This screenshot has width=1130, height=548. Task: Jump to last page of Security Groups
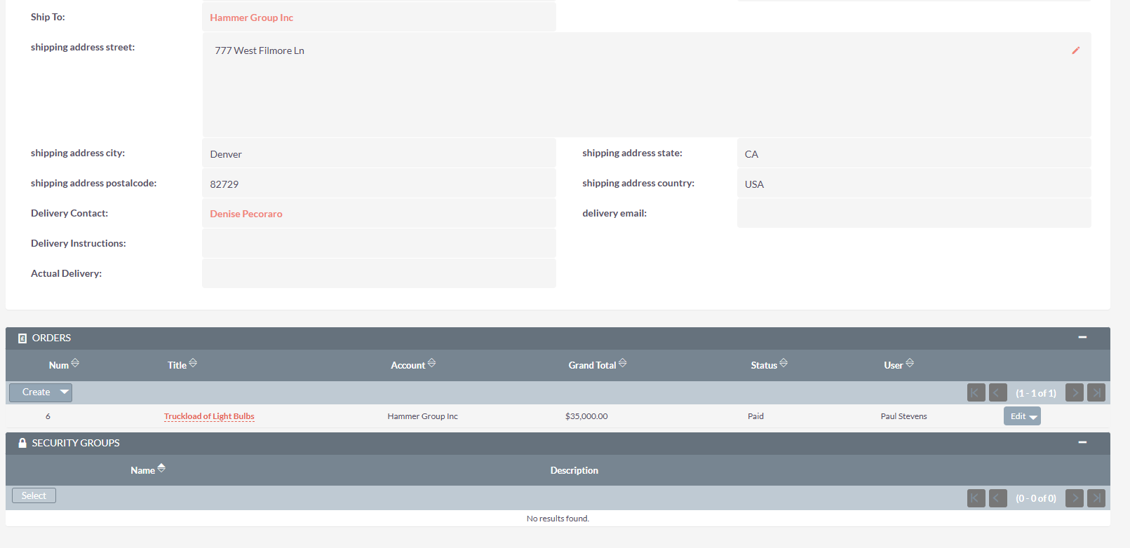[1096, 498]
